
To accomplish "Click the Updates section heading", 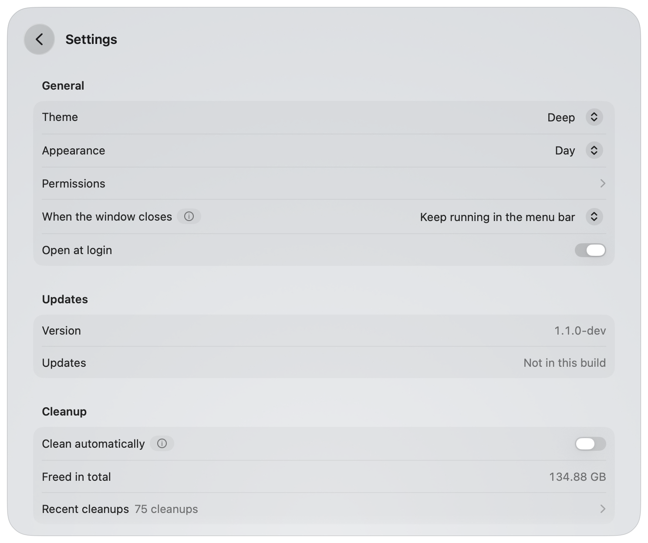I will point(65,299).
